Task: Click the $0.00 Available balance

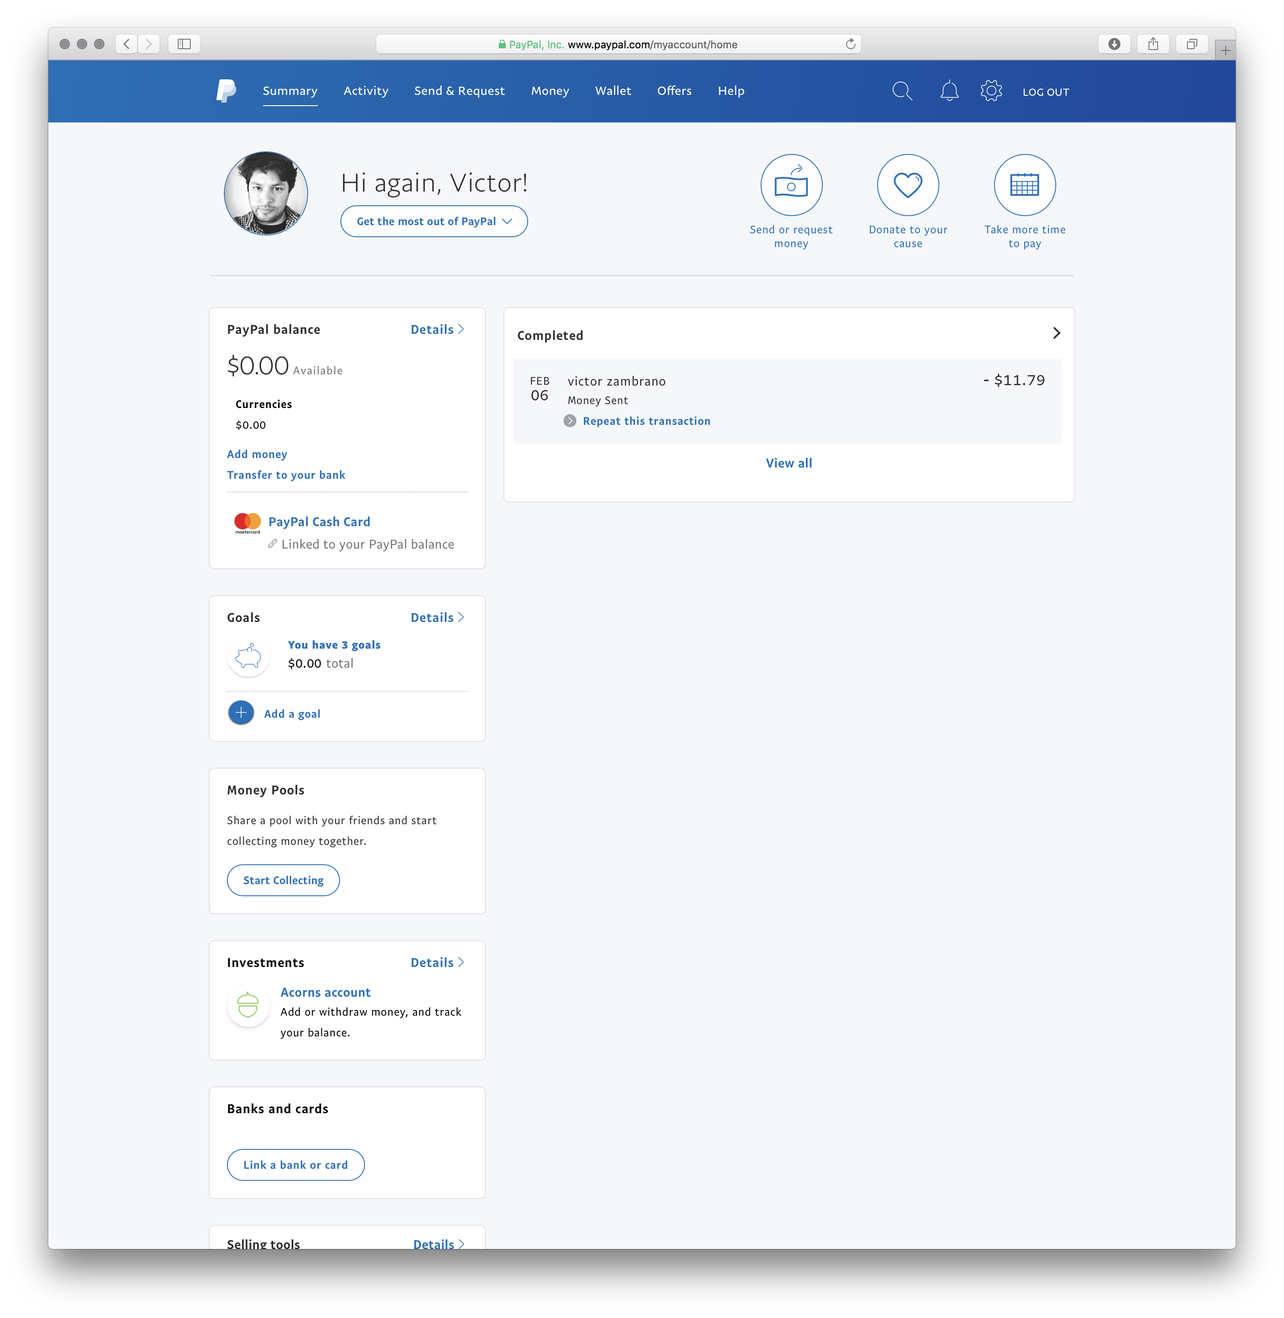Action: 285,366
